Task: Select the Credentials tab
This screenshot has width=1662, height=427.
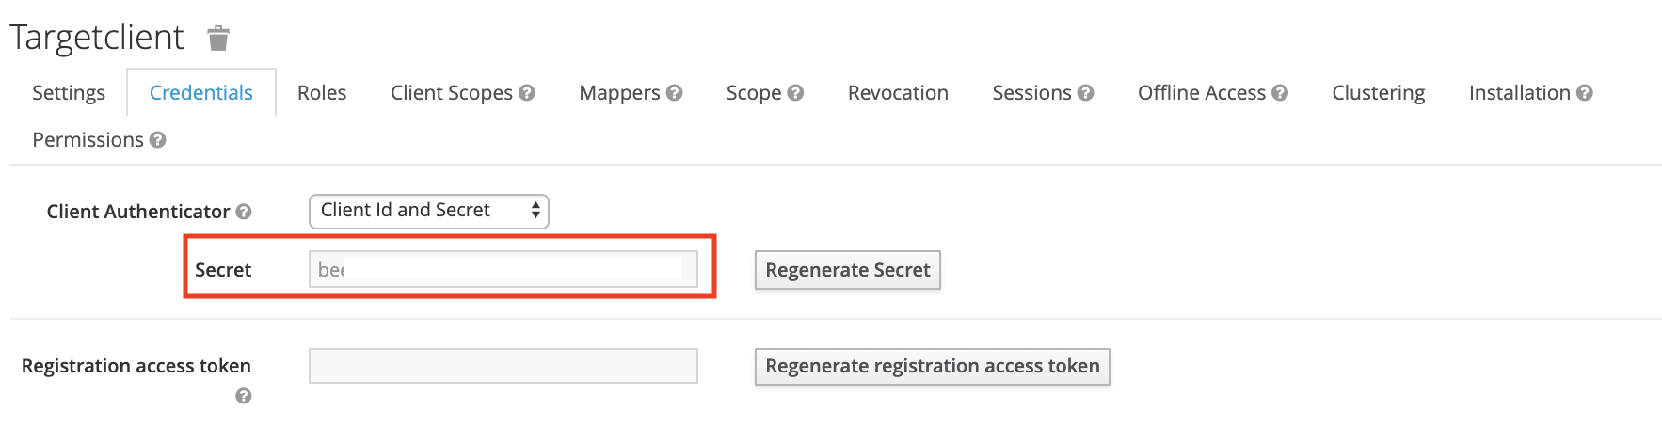Action: [x=201, y=93]
